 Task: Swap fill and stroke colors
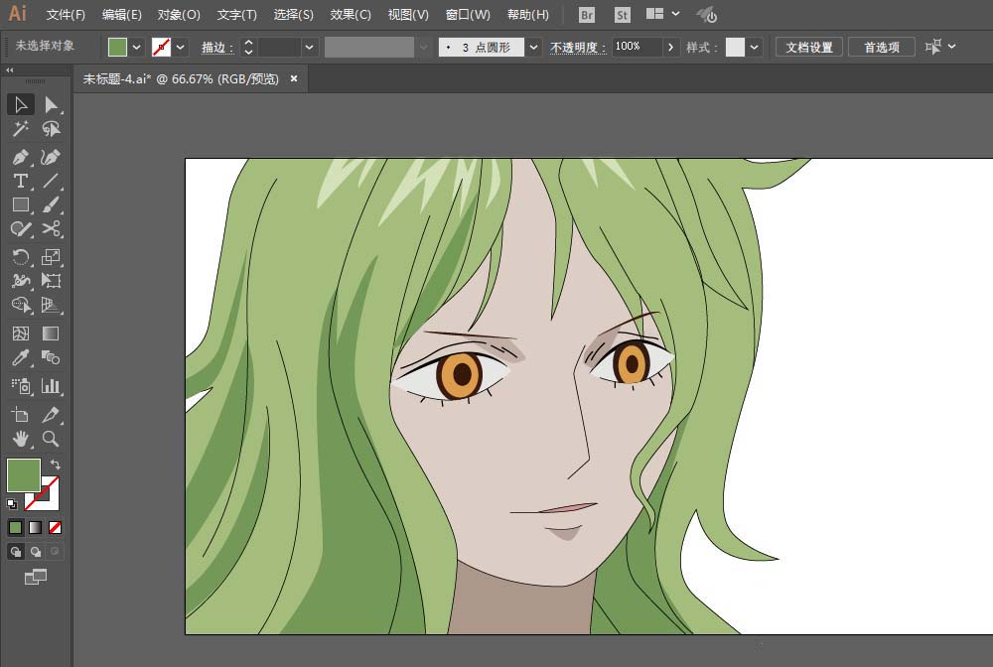coord(56,465)
